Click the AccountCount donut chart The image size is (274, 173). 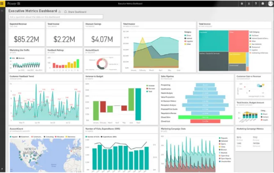point(102,64)
